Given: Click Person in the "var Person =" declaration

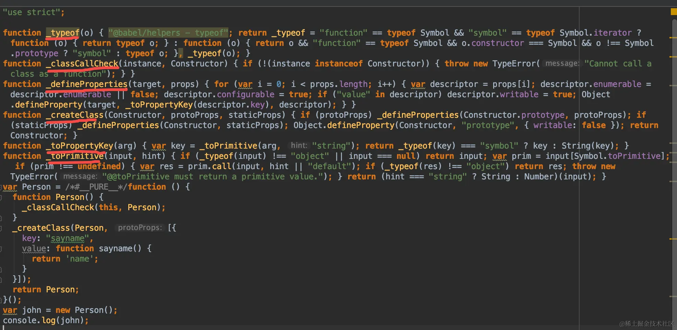Looking at the screenshot, I should (36, 187).
